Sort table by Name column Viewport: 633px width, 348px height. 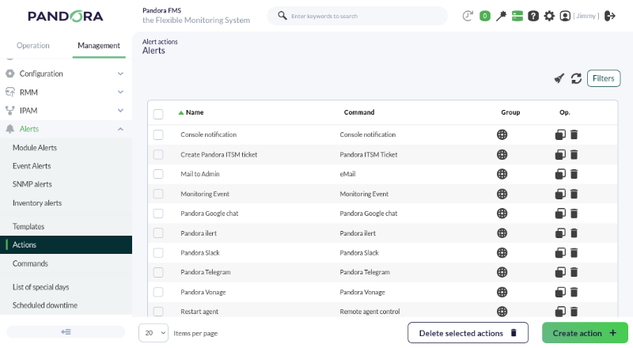(195, 112)
